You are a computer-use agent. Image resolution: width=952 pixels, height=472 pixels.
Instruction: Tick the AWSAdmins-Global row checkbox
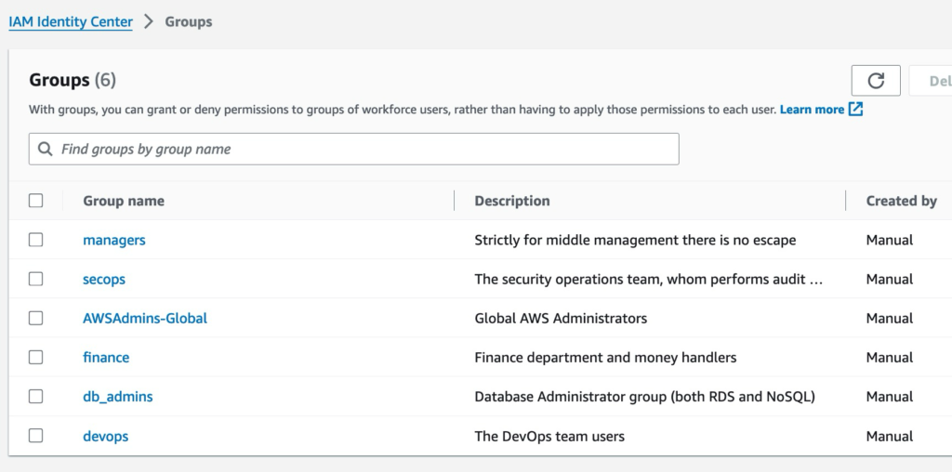[36, 318]
